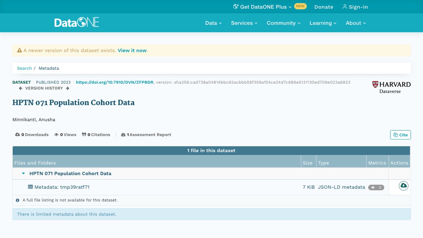
Task: Expand Get DataONE Plus dropdown
Action: tap(262, 7)
